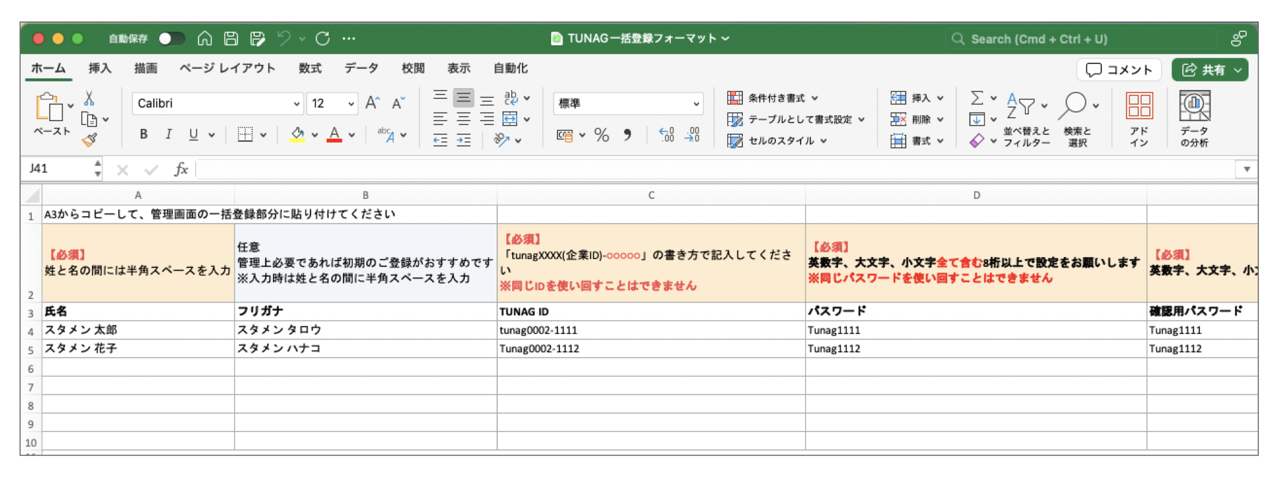Click the comma style icon
The height and width of the screenshot is (478, 1281).
click(x=627, y=135)
